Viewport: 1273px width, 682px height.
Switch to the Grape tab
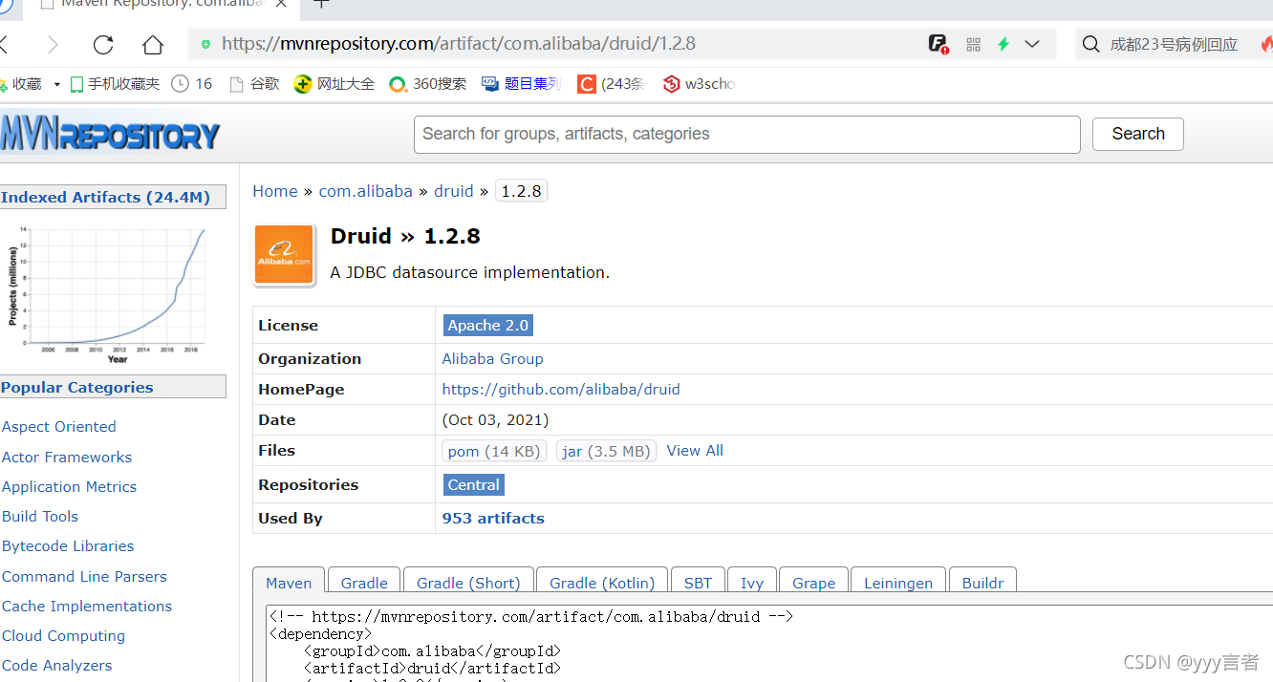(x=813, y=583)
